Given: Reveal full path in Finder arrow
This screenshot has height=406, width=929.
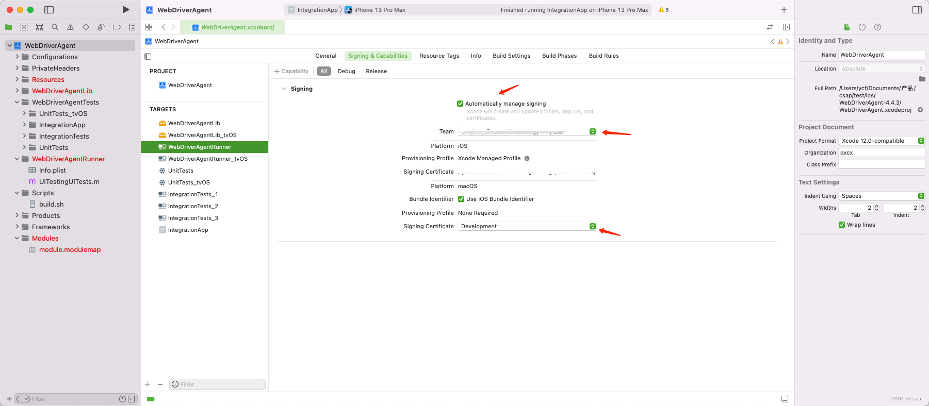Looking at the screenshot, I should click(920, 110).
